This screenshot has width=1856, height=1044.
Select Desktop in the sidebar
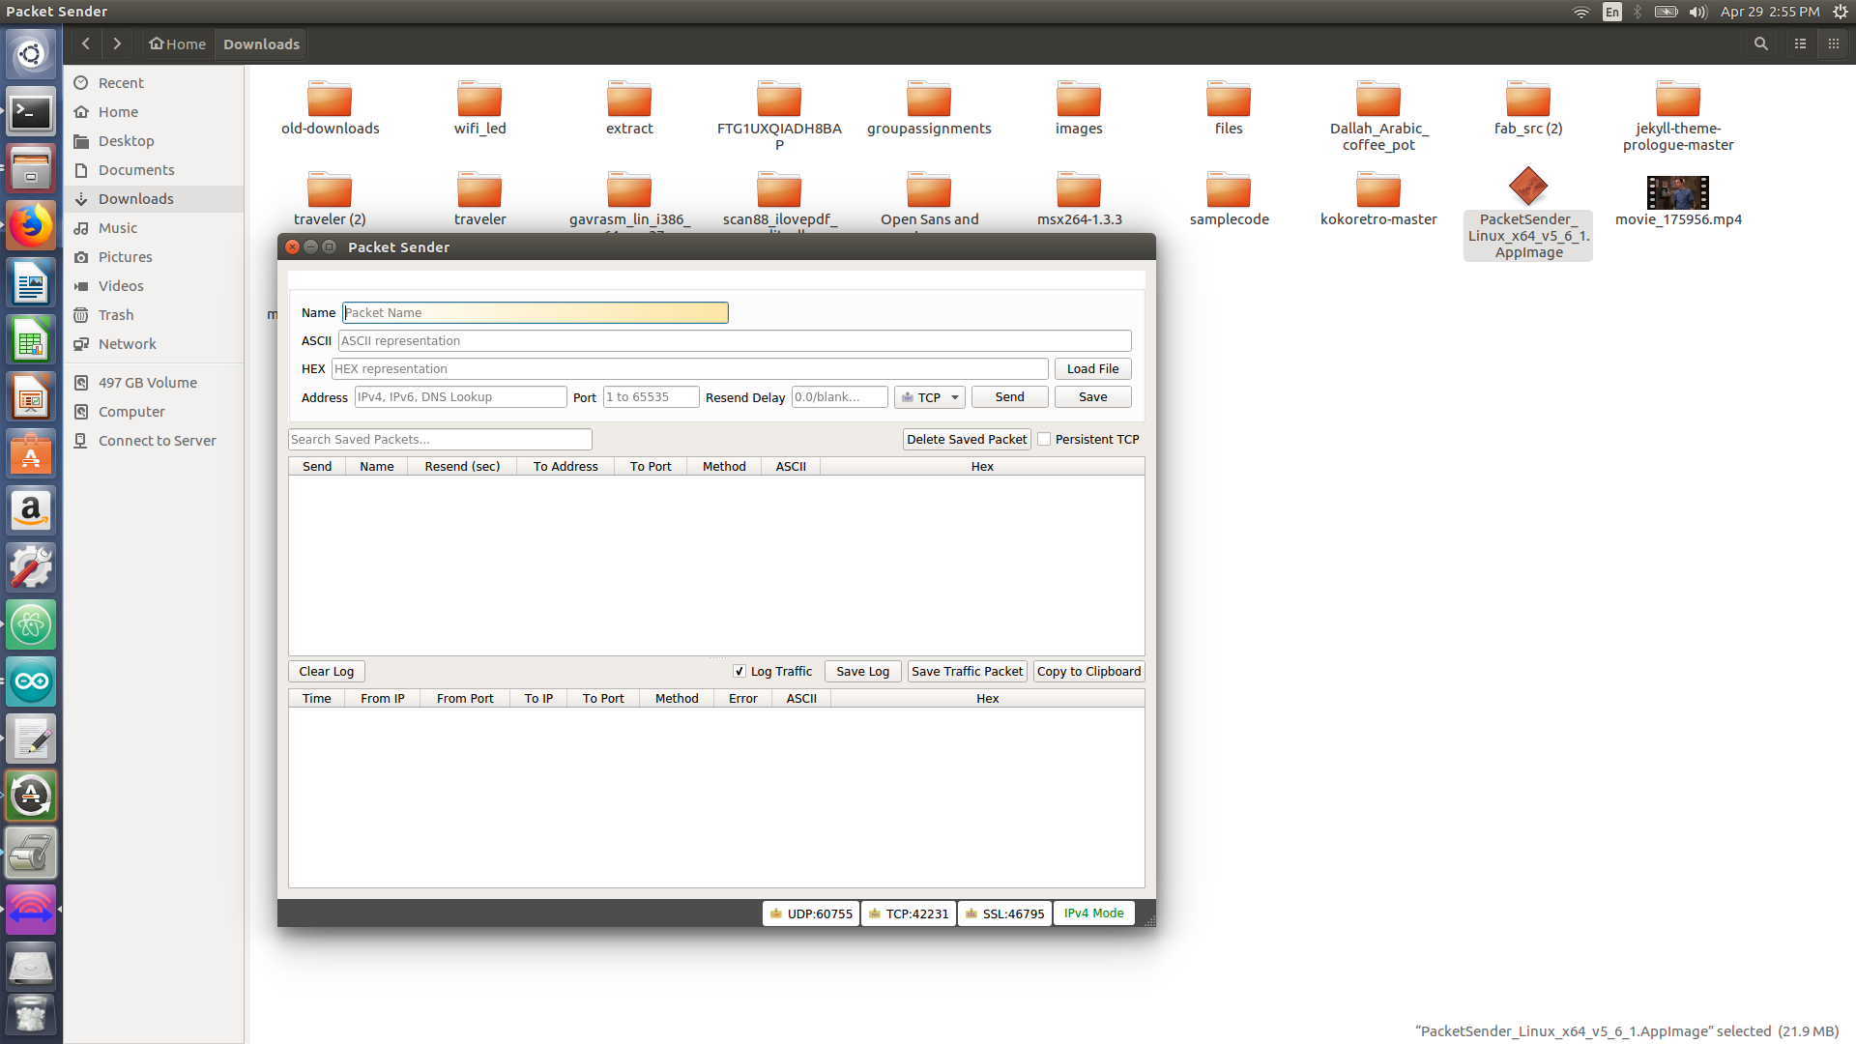[x=126, y=141]
